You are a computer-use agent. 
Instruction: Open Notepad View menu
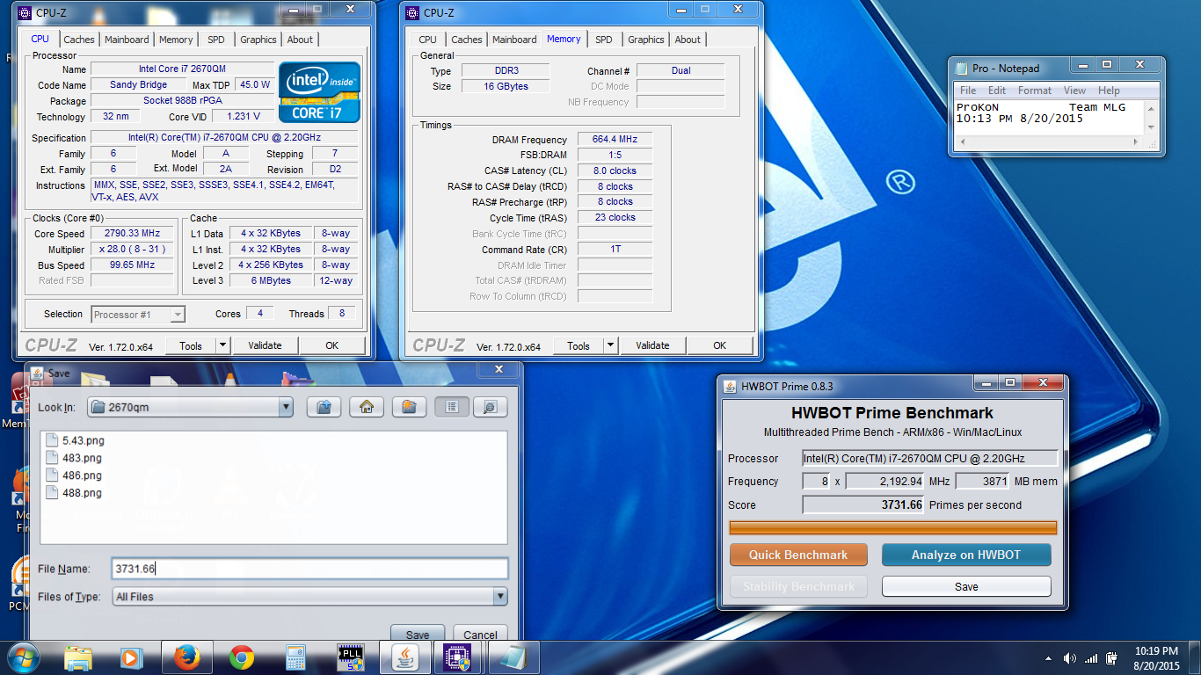pyautogui.click(x=1074, y=91)
